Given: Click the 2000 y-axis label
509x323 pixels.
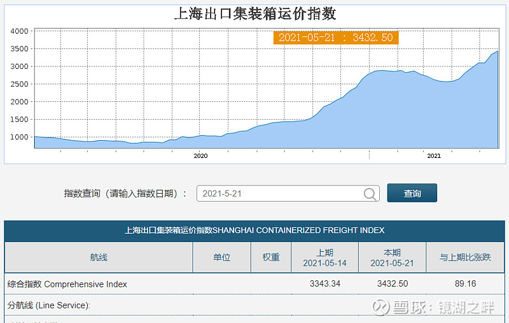Looking at the screenshot, I should click(20, 102).
